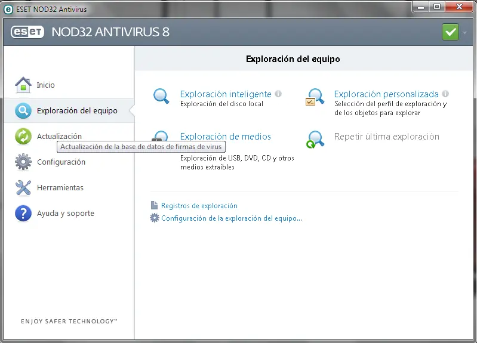Screen dimensions: 477x343
Task: Click the tooltip about base de datos de firmas
Action: (x=141, y=147)
